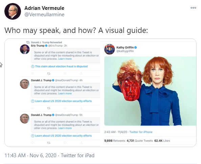
Task: Click the 11:43 AM · Nov 6, 2020 timestamp
Action: pyautogui.click(x=30, y=156)
